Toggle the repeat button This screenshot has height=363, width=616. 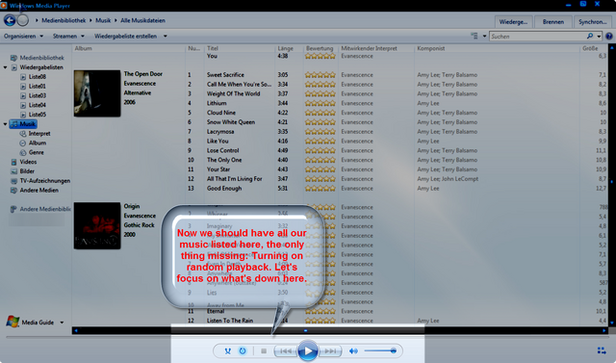243,350
